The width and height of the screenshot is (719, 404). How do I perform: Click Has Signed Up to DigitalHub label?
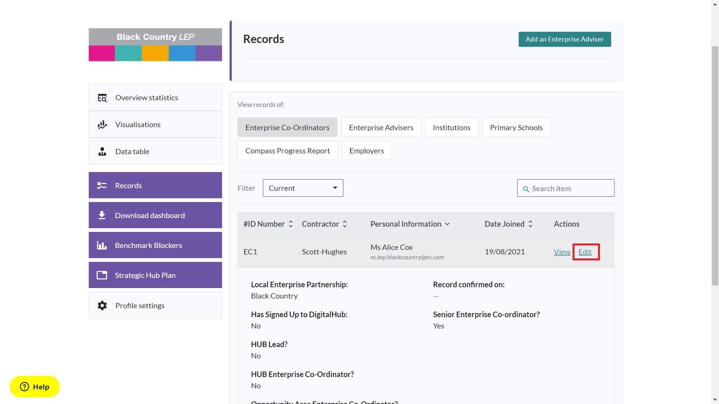[299, 315]
